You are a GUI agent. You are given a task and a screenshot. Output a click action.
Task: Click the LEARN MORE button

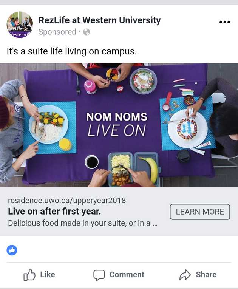200,212
